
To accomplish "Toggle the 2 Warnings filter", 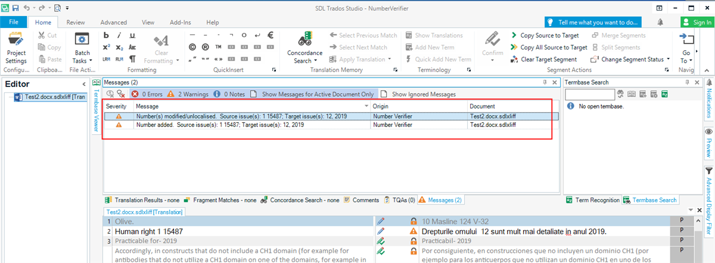I will click(x=186, y=94).
